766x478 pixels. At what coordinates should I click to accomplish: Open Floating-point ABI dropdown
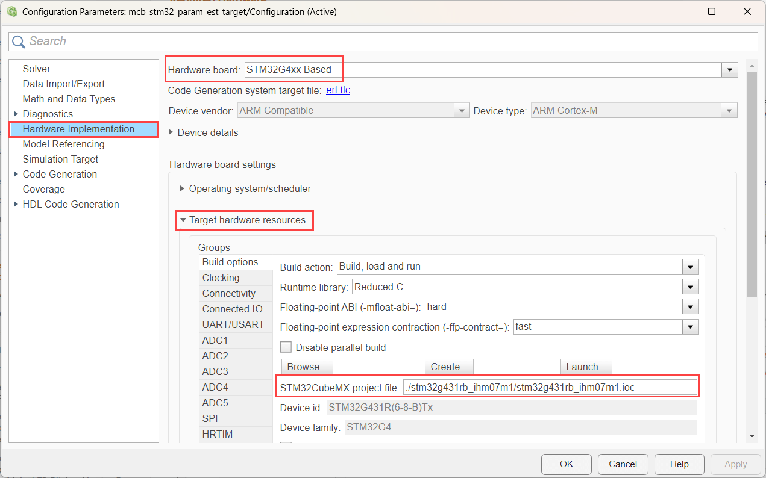coord(690,307)
